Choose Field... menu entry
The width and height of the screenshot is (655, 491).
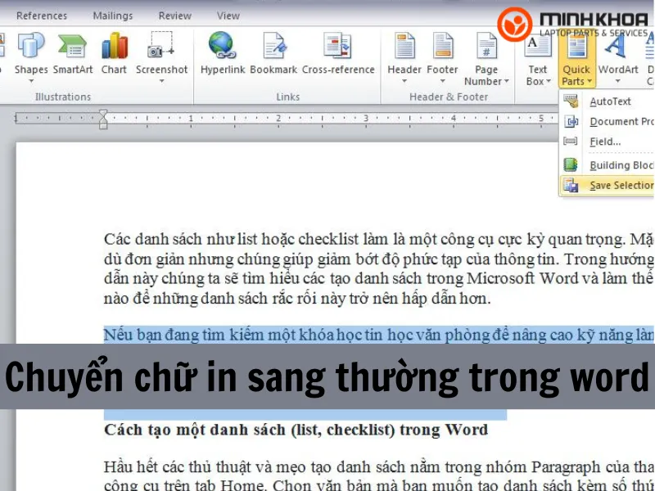click(x=607, y=142)
